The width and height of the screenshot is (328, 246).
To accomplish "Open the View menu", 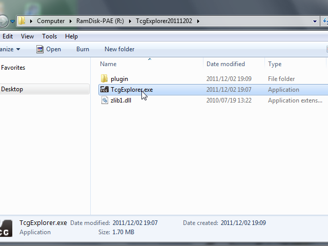I will (27, 36).
